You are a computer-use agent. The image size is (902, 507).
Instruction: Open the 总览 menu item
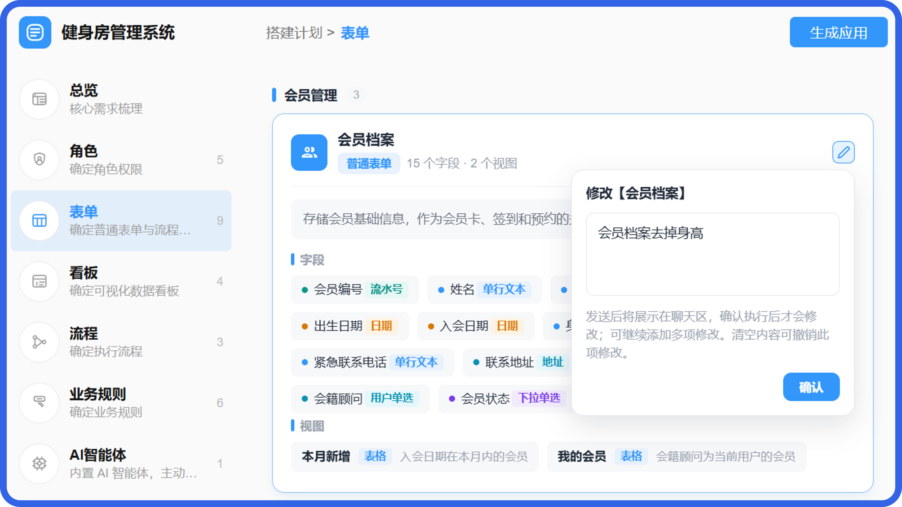pos(121,99)
